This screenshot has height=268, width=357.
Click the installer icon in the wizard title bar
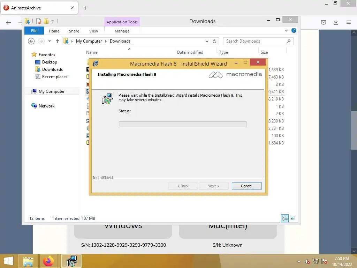pos(96,64)
